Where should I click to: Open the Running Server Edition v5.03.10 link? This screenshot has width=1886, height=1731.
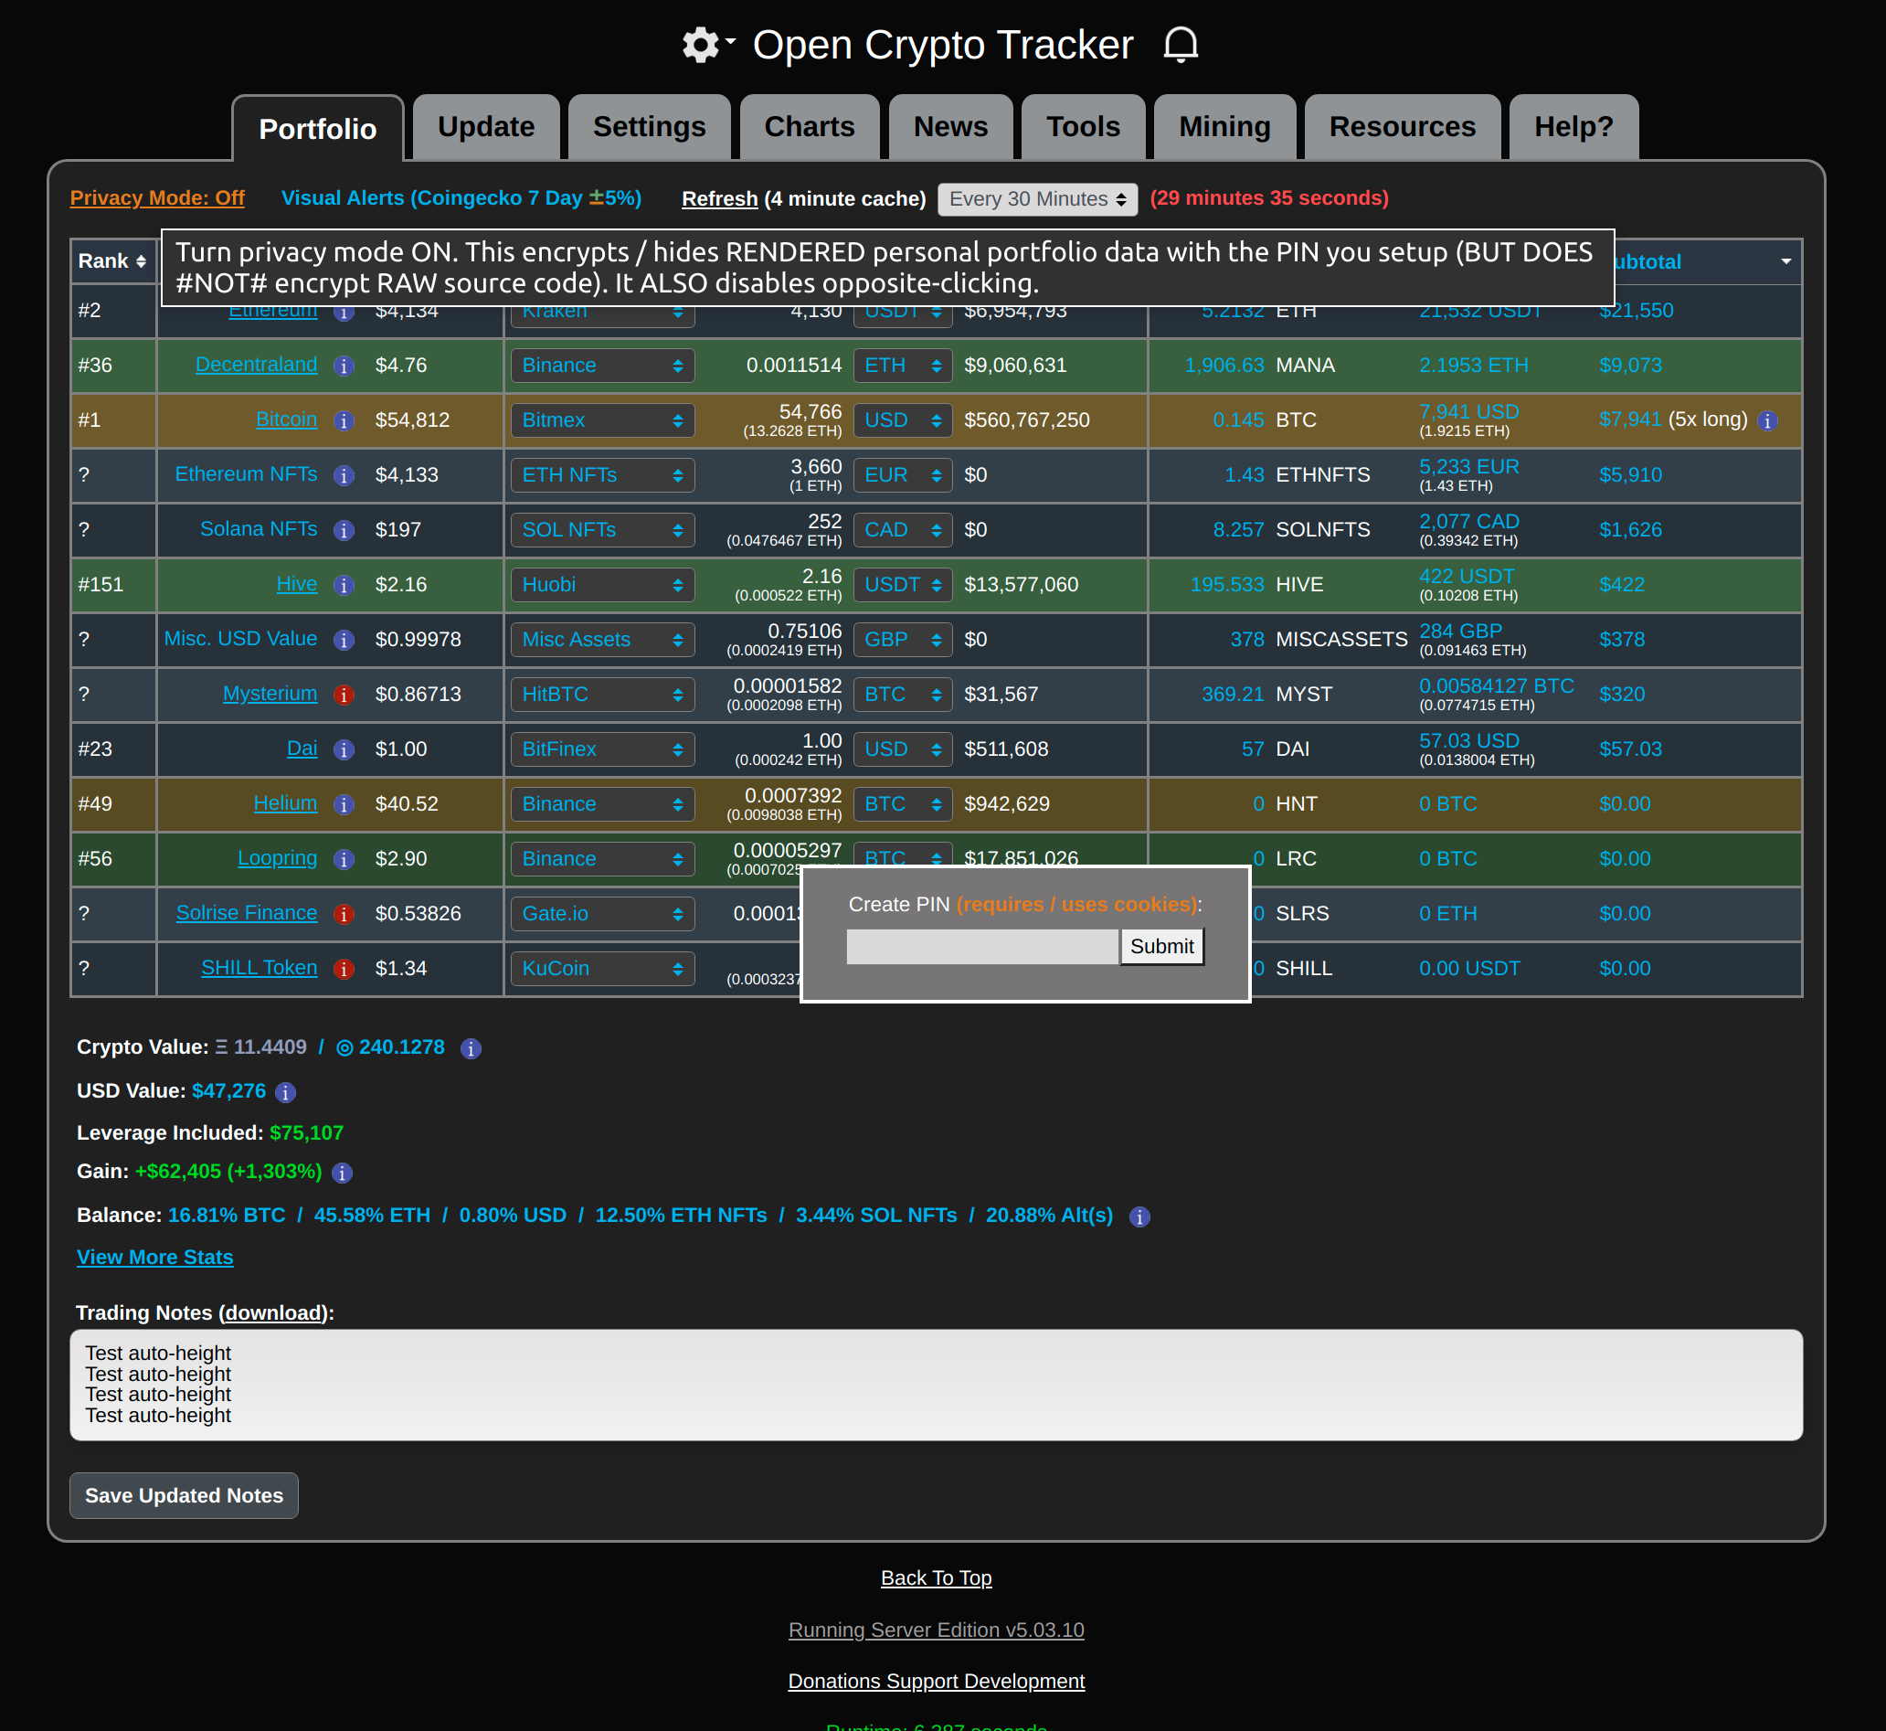pyautogui.click(x=936, y=1630)
